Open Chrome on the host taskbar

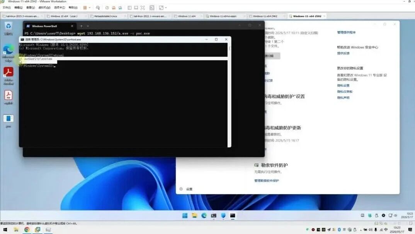coord(27,230)
